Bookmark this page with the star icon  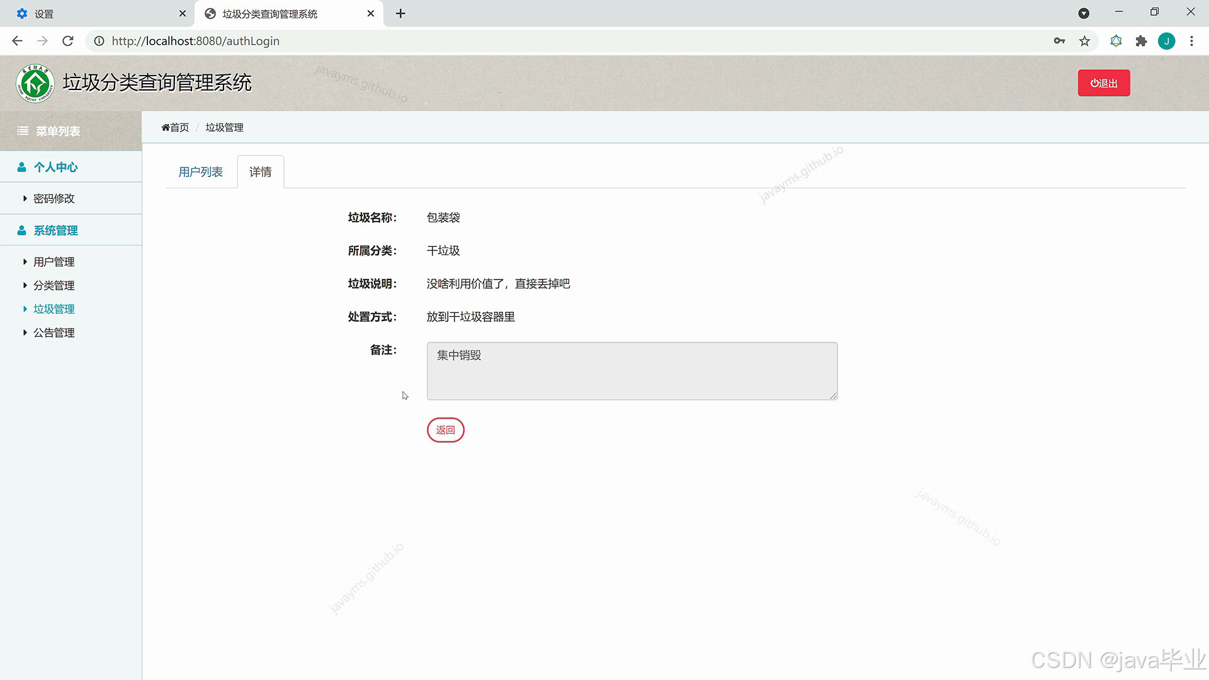pyautogui.click(x=1084, y=41)
